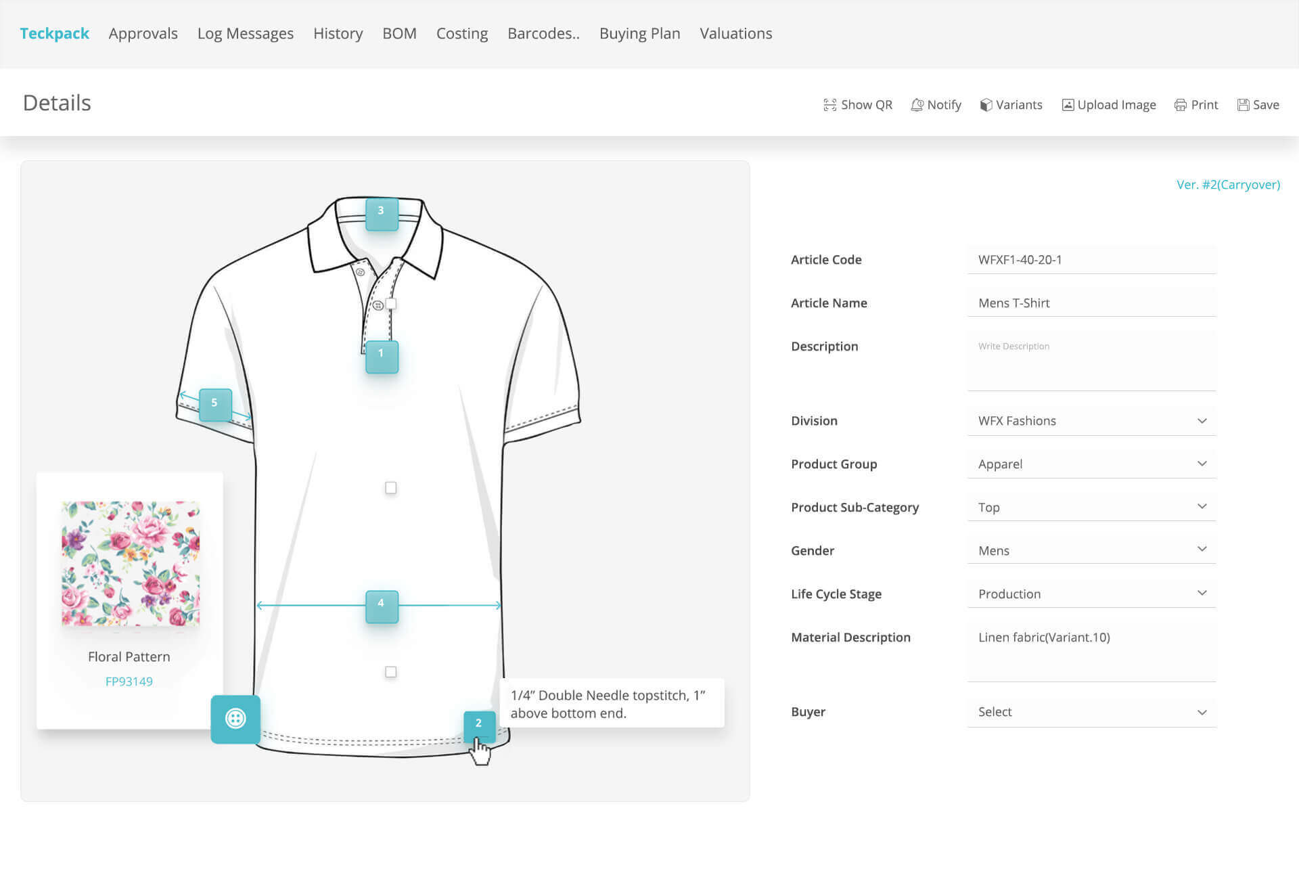The image size is (1299, 871).
Task: Click the Upload Image icon
Action: (1068, 105)
